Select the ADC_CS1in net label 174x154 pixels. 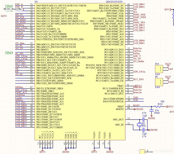(x=21, y=67)
